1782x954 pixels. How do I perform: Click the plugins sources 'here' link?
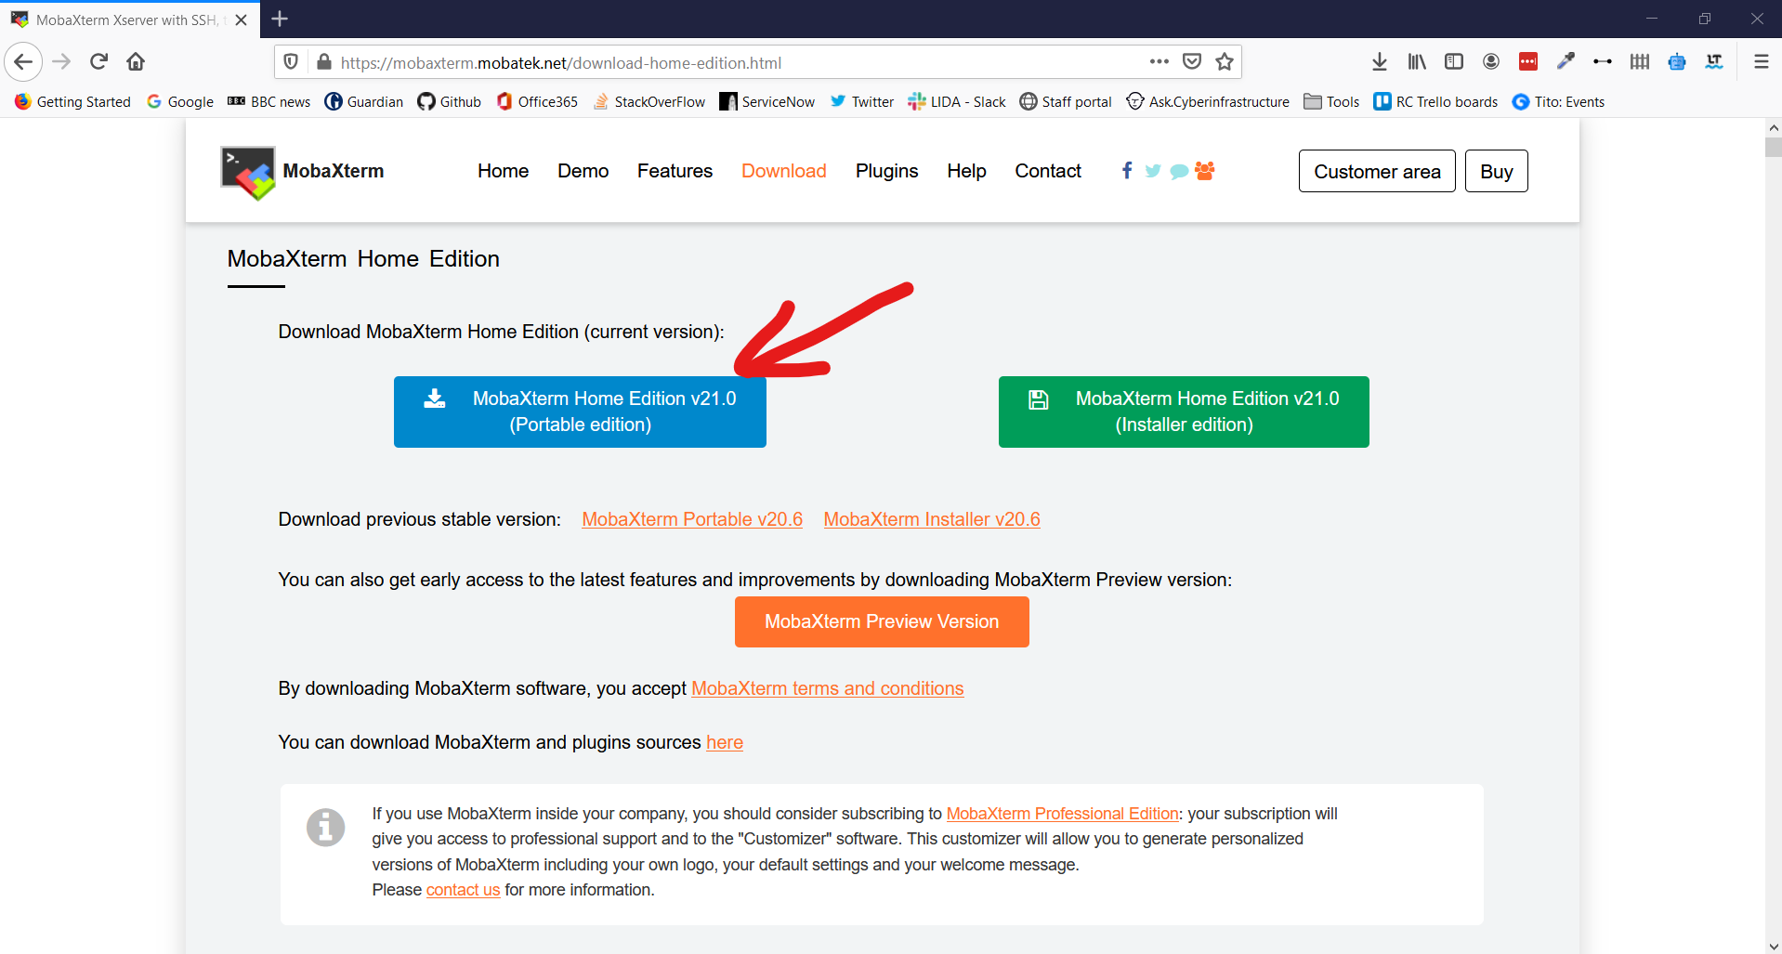725,742
